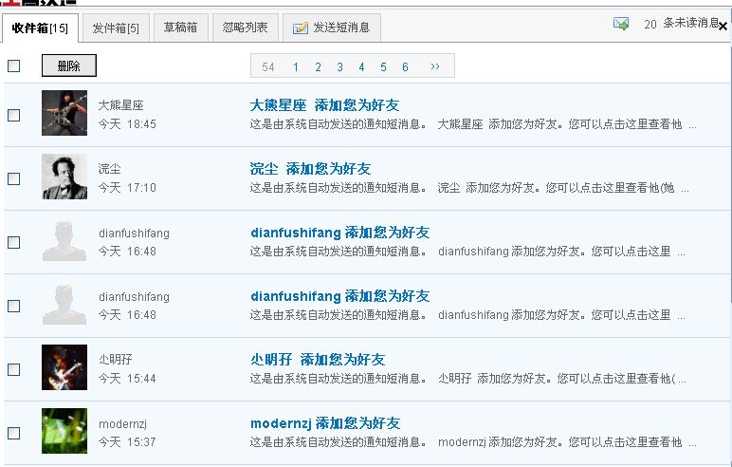The height and width of the screenshot is (467, 732).
Task: Go to page 3 in pagination
Action: [x=339, y=67]
